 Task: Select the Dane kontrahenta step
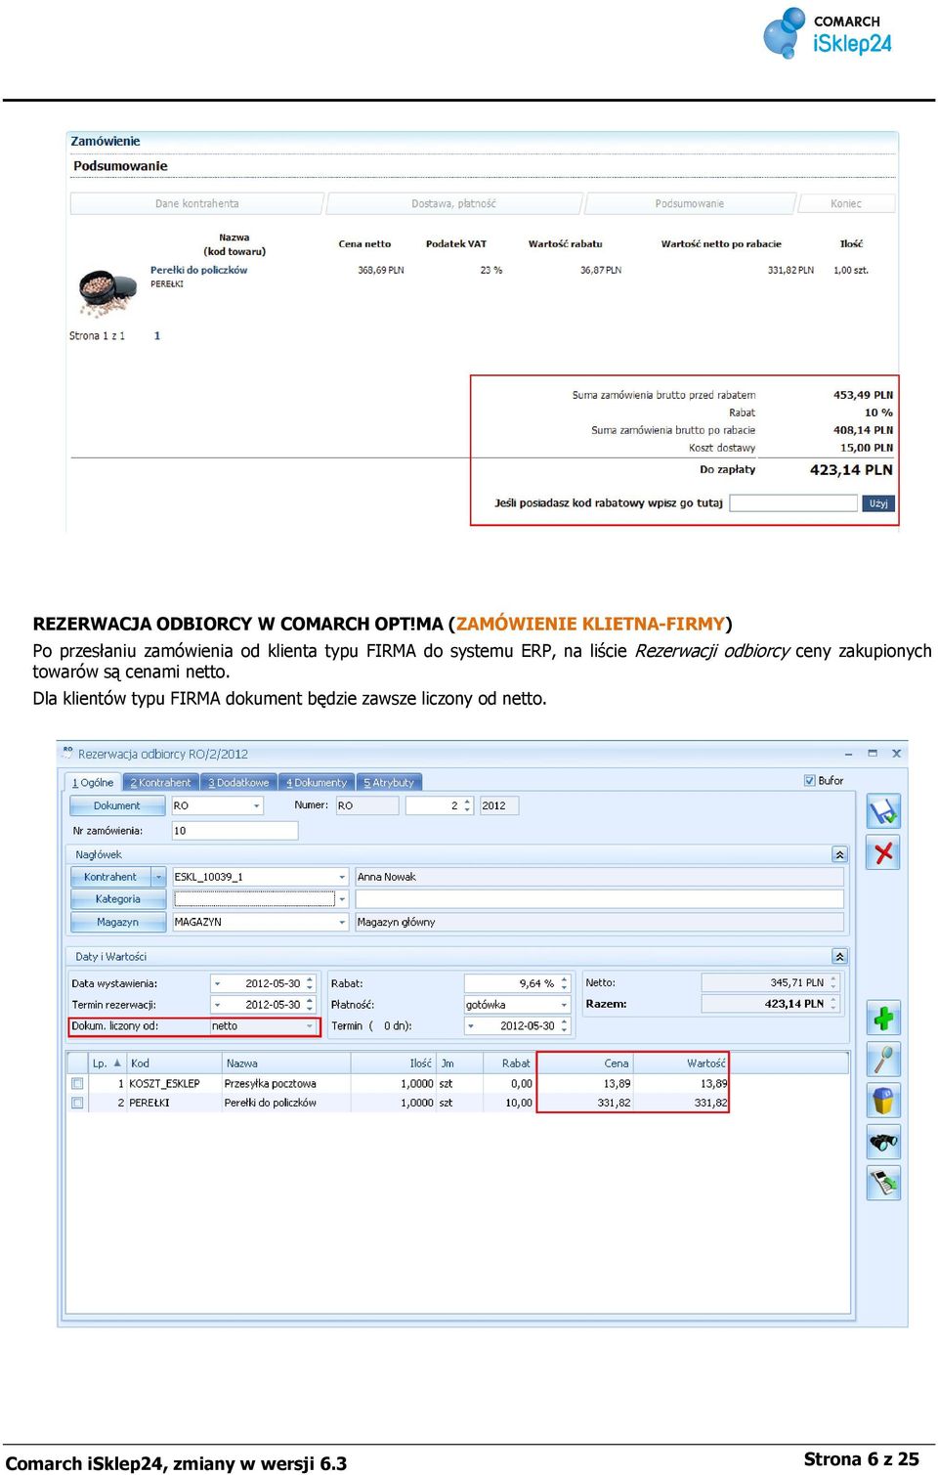click(196, 203)
